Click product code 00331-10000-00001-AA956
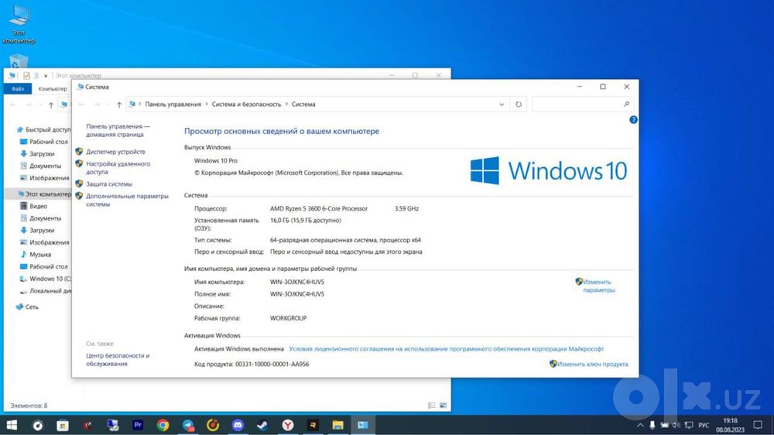 pyautogui.click(x=272, y=364)
